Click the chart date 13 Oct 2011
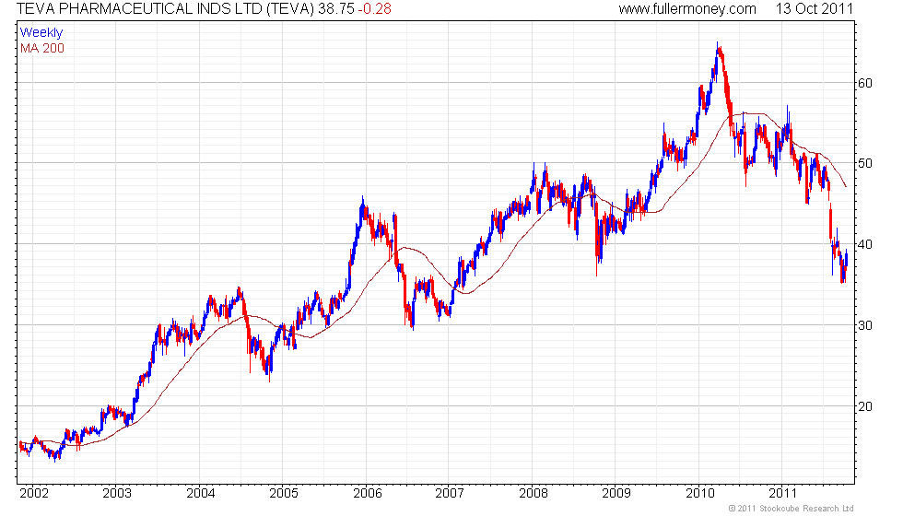The height and width of the screenshot is (516, 903). pos(814,8)
